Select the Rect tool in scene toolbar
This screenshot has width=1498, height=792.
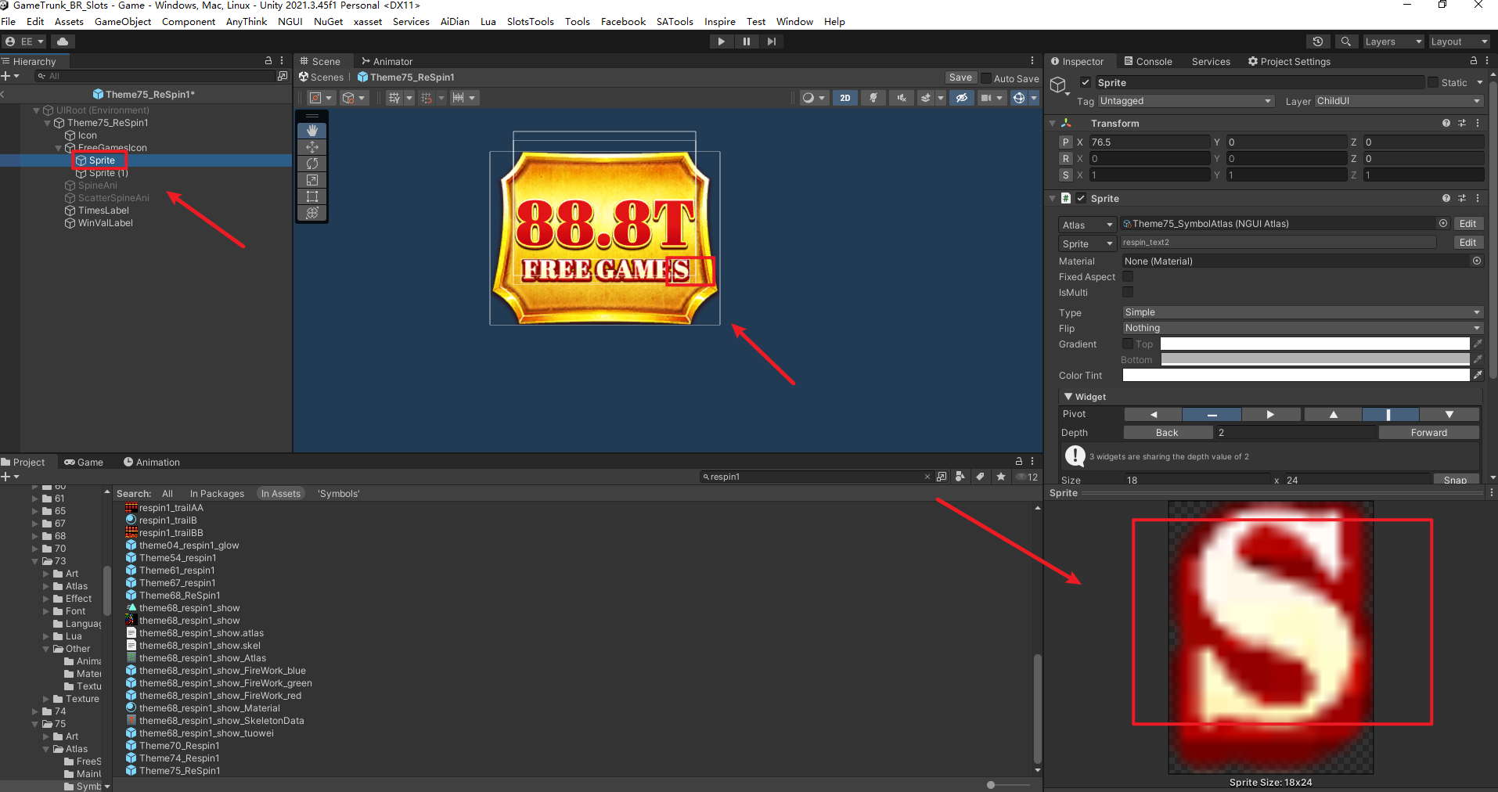(312, 196)
